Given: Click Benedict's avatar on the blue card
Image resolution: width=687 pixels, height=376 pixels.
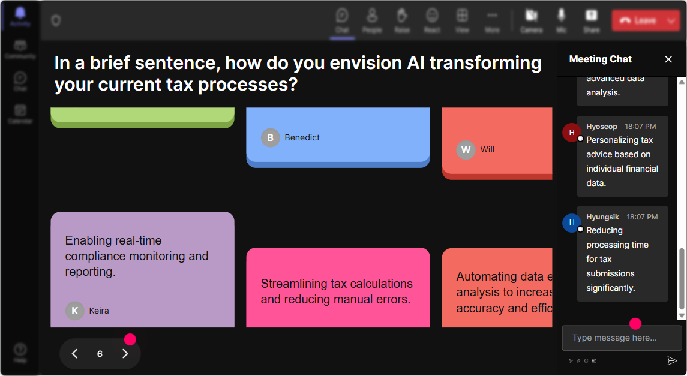Looking at the screenshot, I should (x=271, y=137).
